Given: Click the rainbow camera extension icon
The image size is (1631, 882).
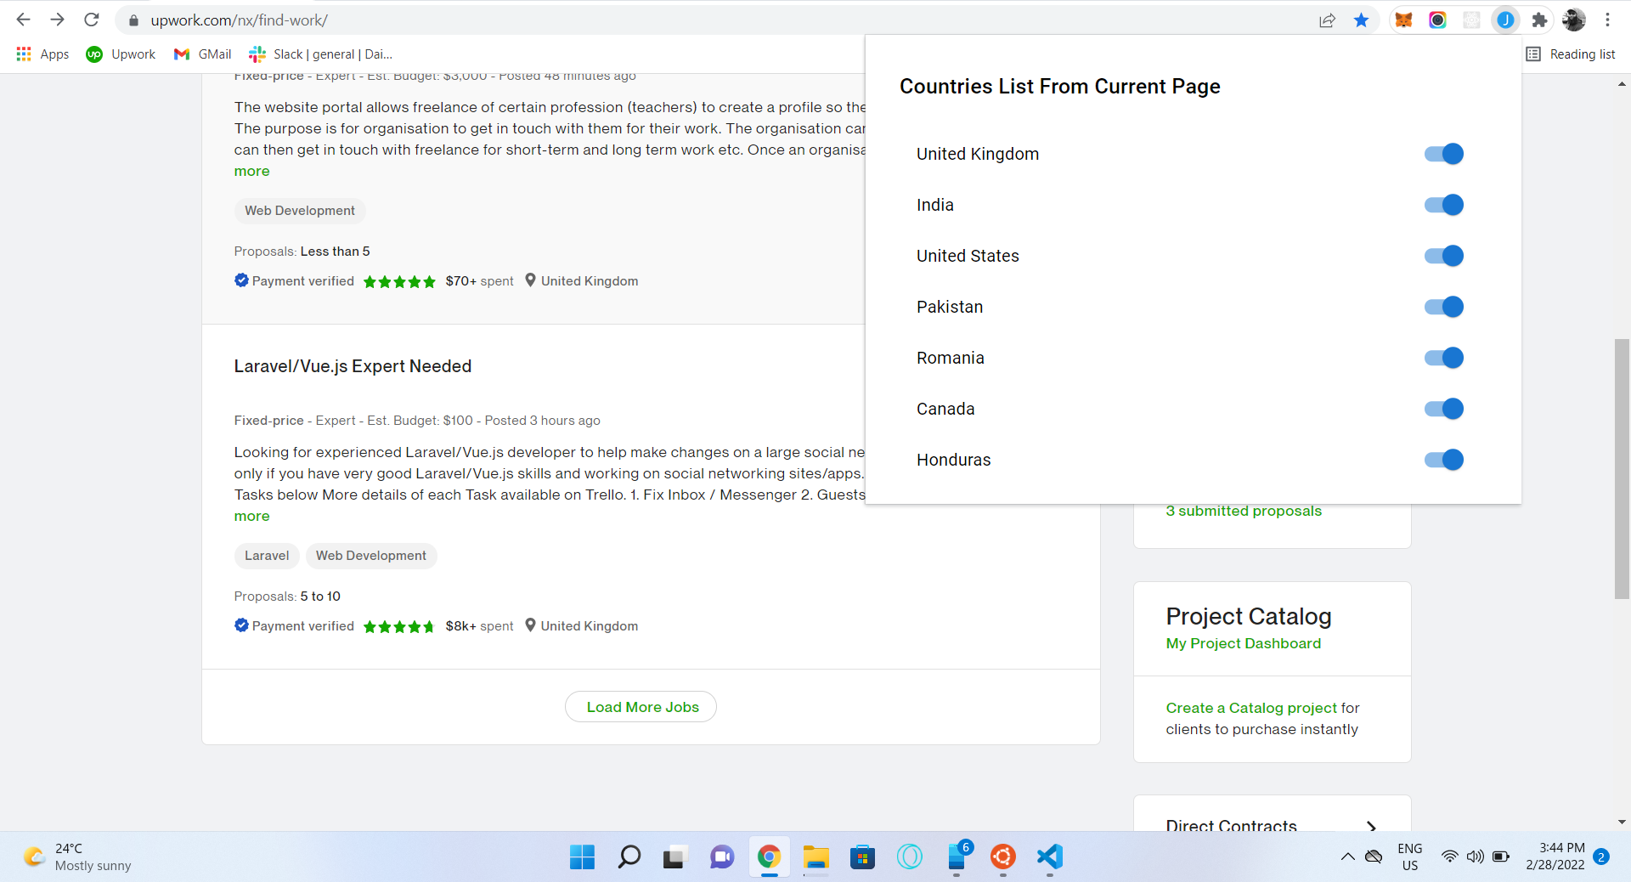Looking at the screenshot, I should click(x=1437, y=20).
